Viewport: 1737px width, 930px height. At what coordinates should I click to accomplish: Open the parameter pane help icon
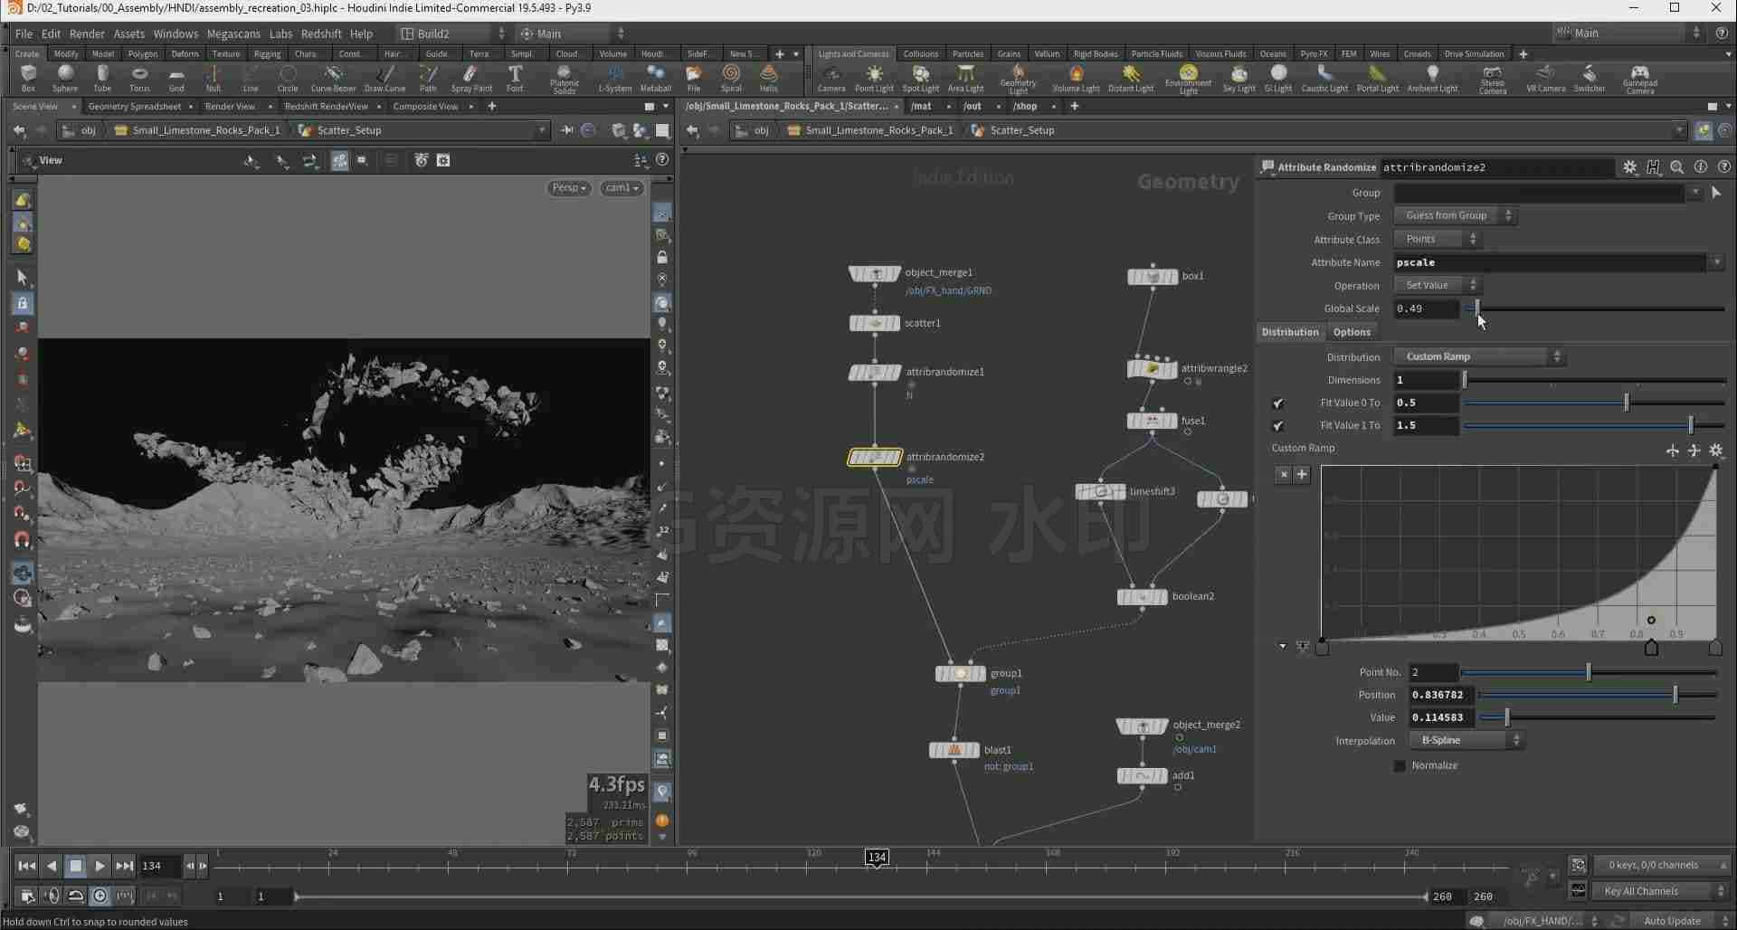pyautogui.click(x=1724, y=167)
